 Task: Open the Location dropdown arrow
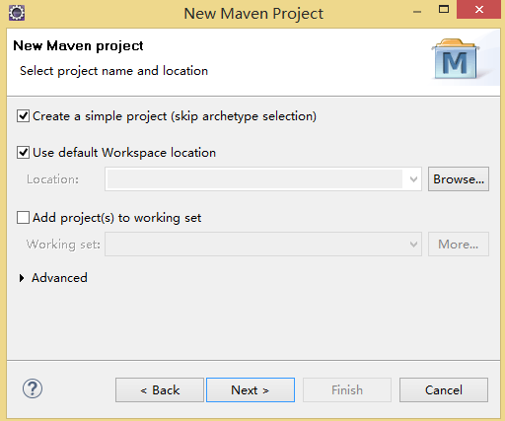413,179
